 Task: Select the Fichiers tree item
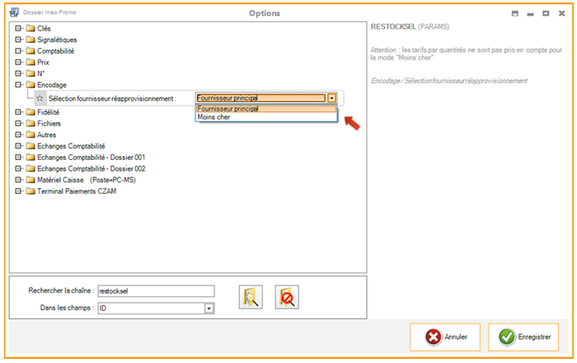[49, 123]
